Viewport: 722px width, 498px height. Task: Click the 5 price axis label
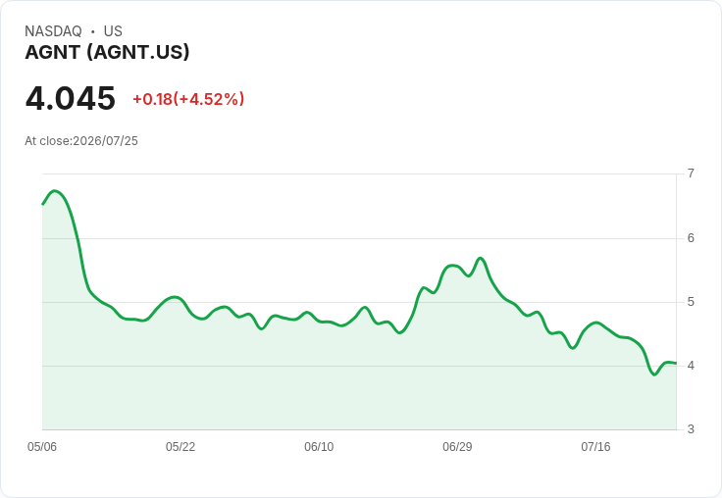point(691,302)
